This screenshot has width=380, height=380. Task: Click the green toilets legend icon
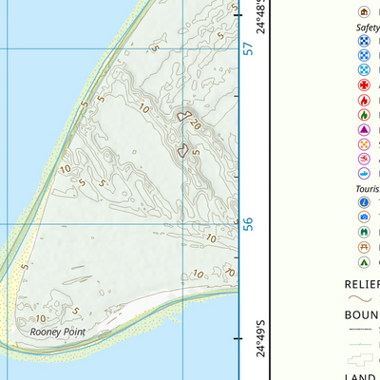(364, 232)
